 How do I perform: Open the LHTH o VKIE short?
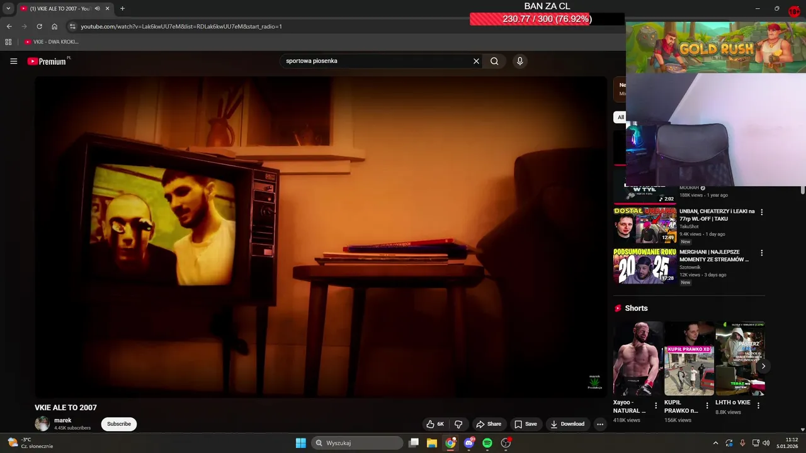740,359
